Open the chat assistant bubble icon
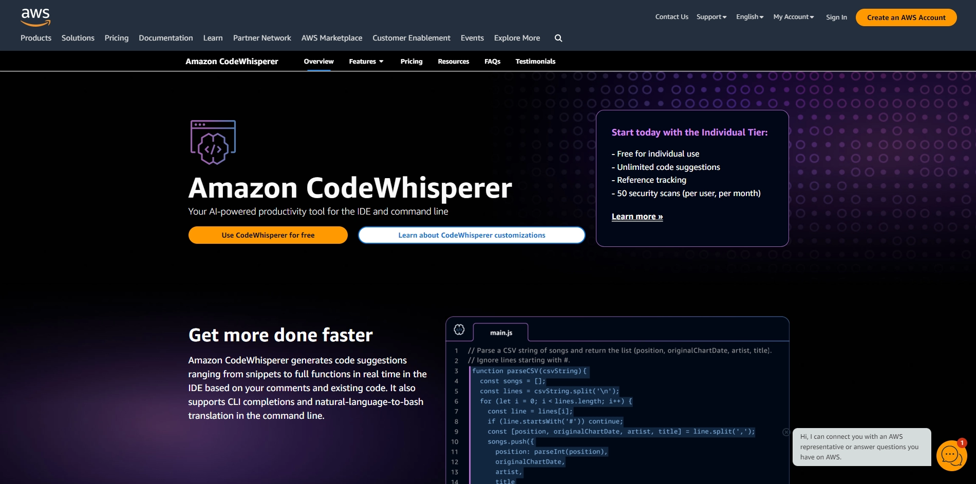Viewport: 976px width, 484px height. coord(951,455)
